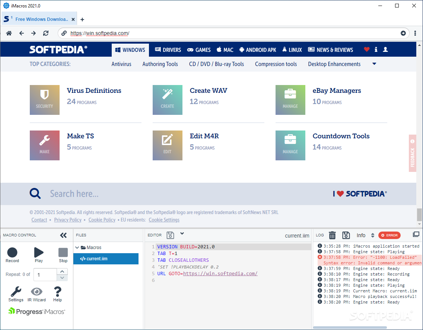Open Make TS heading

80,136
